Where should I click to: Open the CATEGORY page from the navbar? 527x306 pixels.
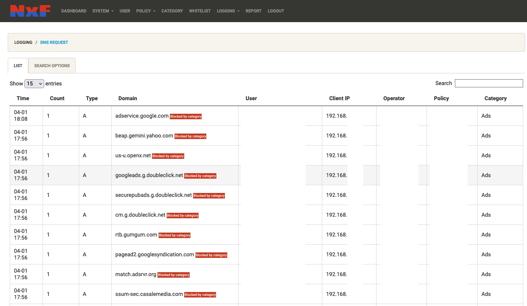coord(172,11)
